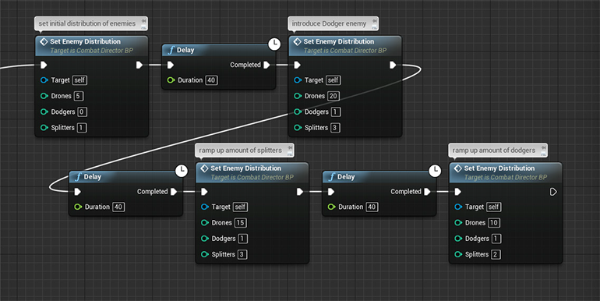The width and height of the screenshot is (600, 301).
Task: Select the Splitters value 2 field
Action: pos(496,254)
